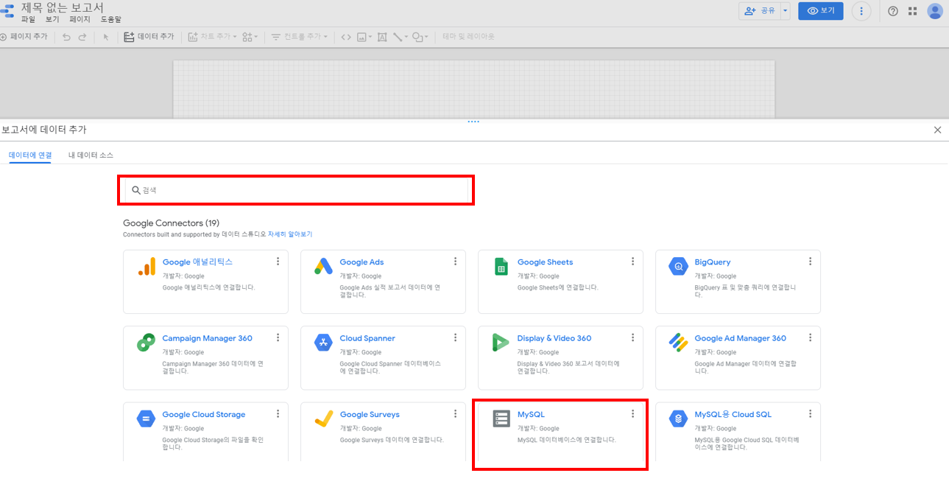Select the 데이터에 연결 tab

pyautogui.click(x=30, y=155)
